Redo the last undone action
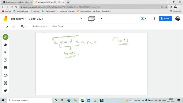 point(13,26)
